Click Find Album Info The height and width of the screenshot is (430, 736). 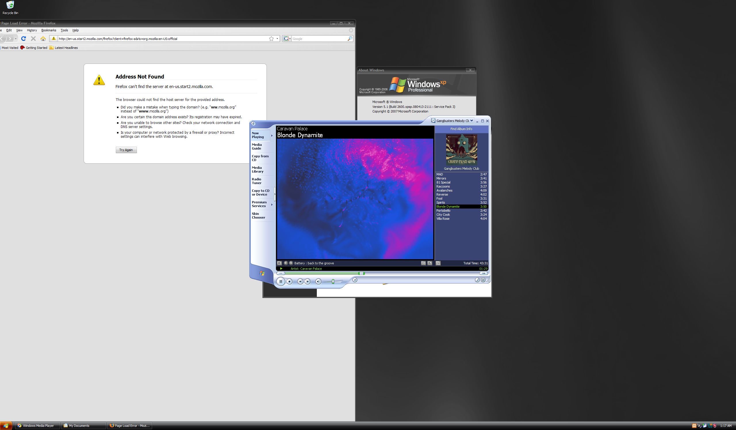click(461, 129)
